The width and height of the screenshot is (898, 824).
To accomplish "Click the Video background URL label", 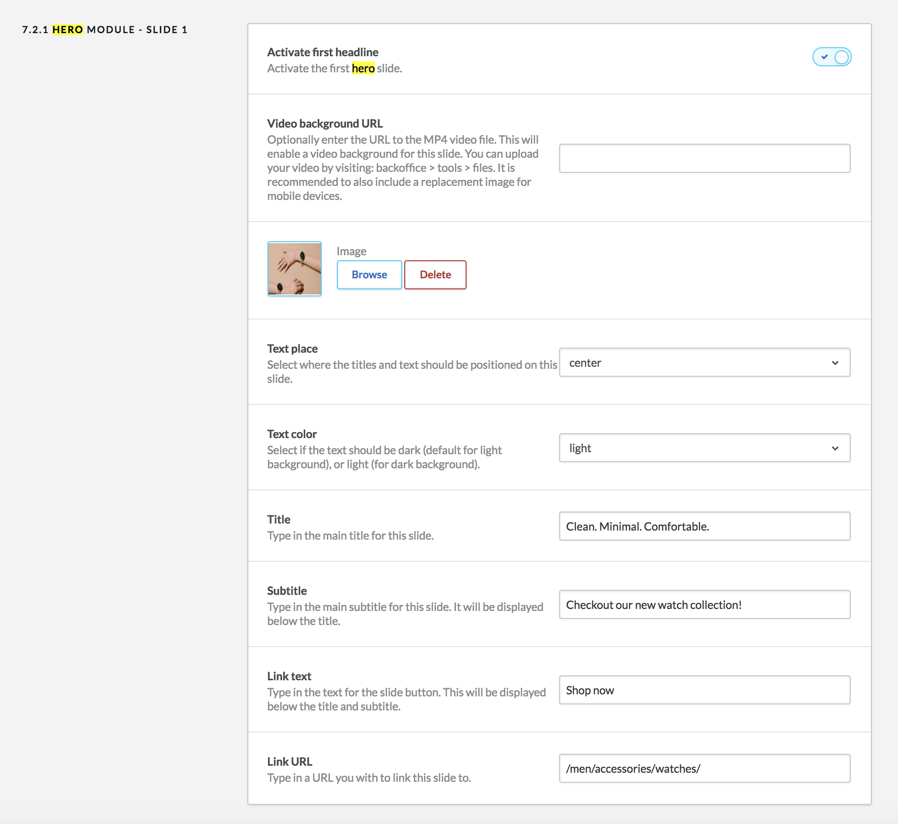I will pyautogui.click(x=325, y=124).
